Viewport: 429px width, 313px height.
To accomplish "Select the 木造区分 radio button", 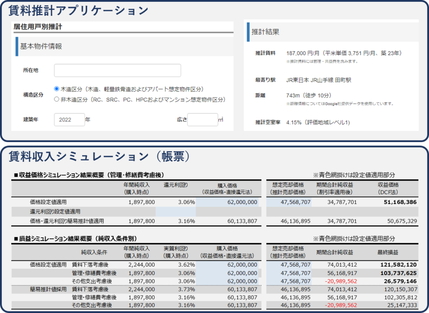I will click(57, 89).
